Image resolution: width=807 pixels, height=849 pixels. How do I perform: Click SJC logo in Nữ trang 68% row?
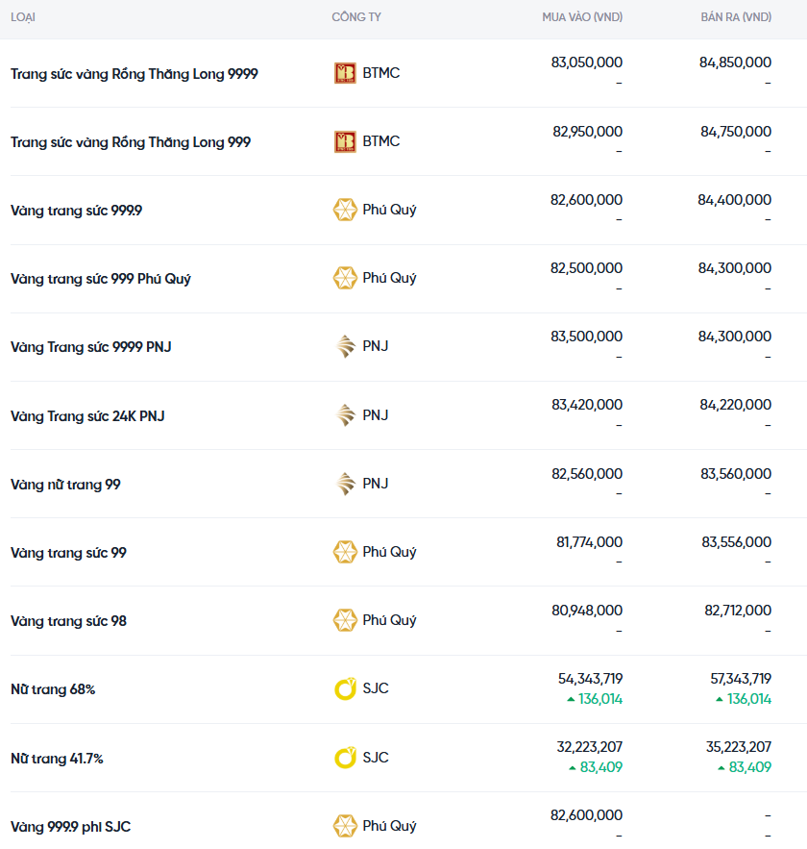(345, 688)
